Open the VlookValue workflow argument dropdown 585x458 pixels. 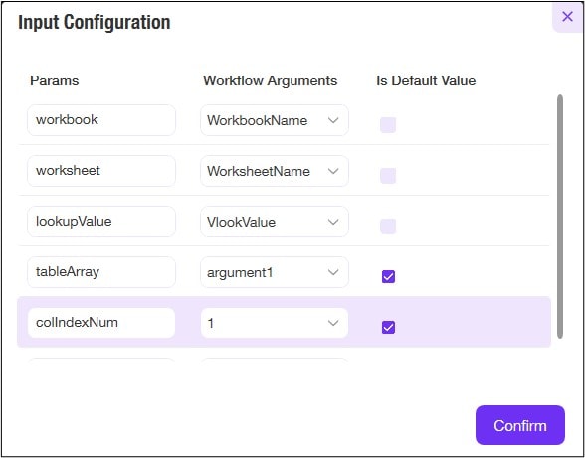(x=275, y=222)
